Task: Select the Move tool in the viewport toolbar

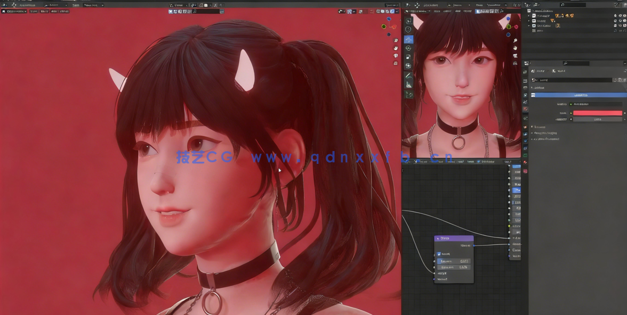Action: [x=408, y=40]
